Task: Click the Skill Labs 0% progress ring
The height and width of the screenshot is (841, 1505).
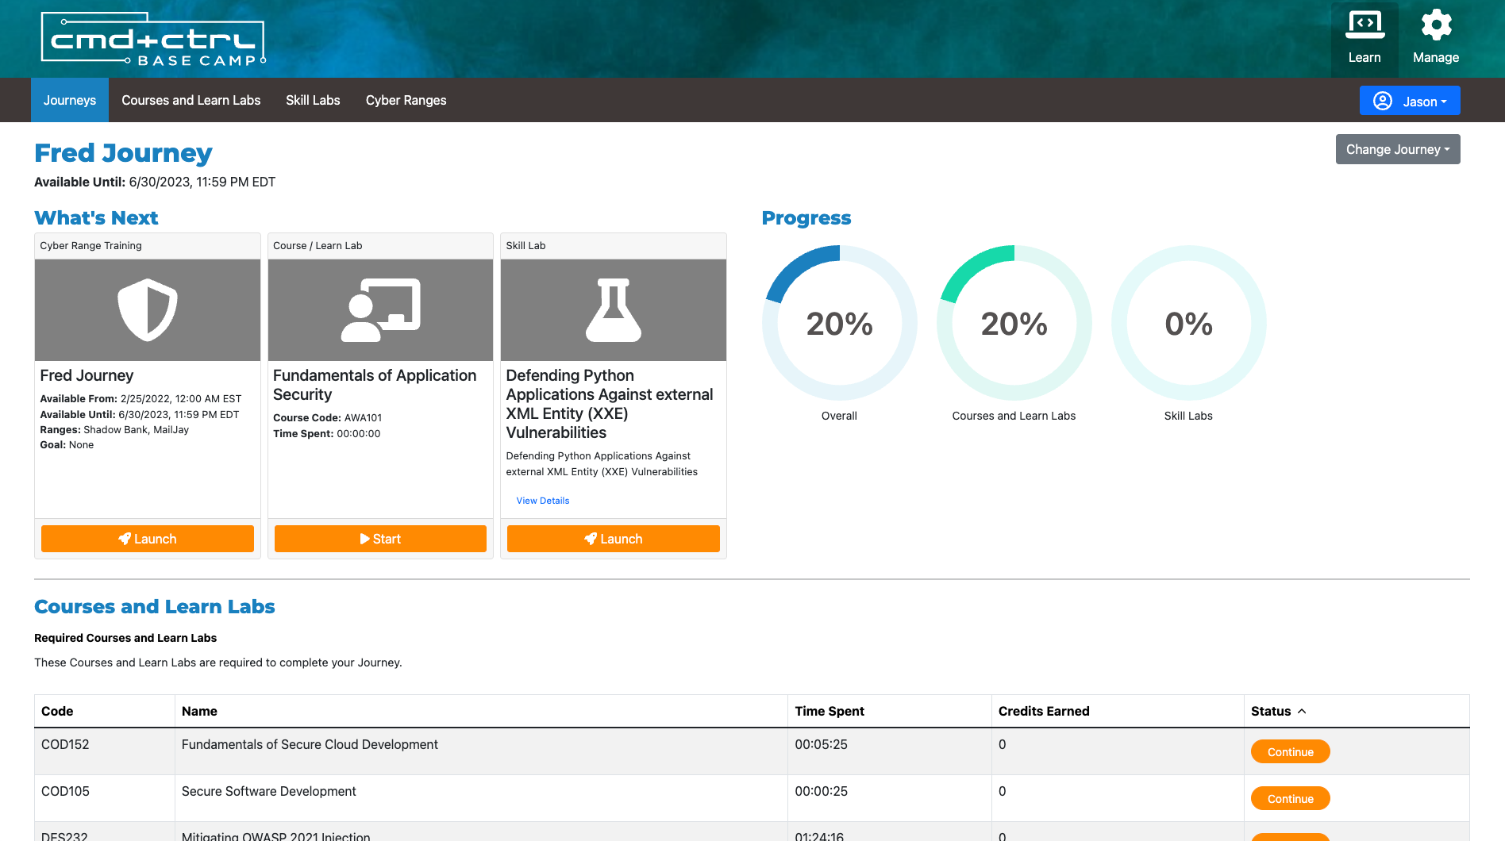Action: click(x=1189, y=323)
